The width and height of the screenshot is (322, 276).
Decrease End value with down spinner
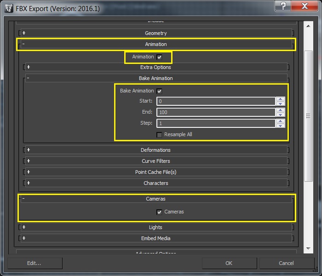[x=281, y=115]
